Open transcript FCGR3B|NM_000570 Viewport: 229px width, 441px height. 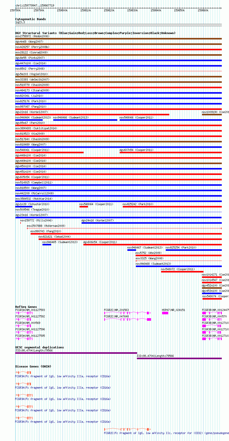(214, 316)
